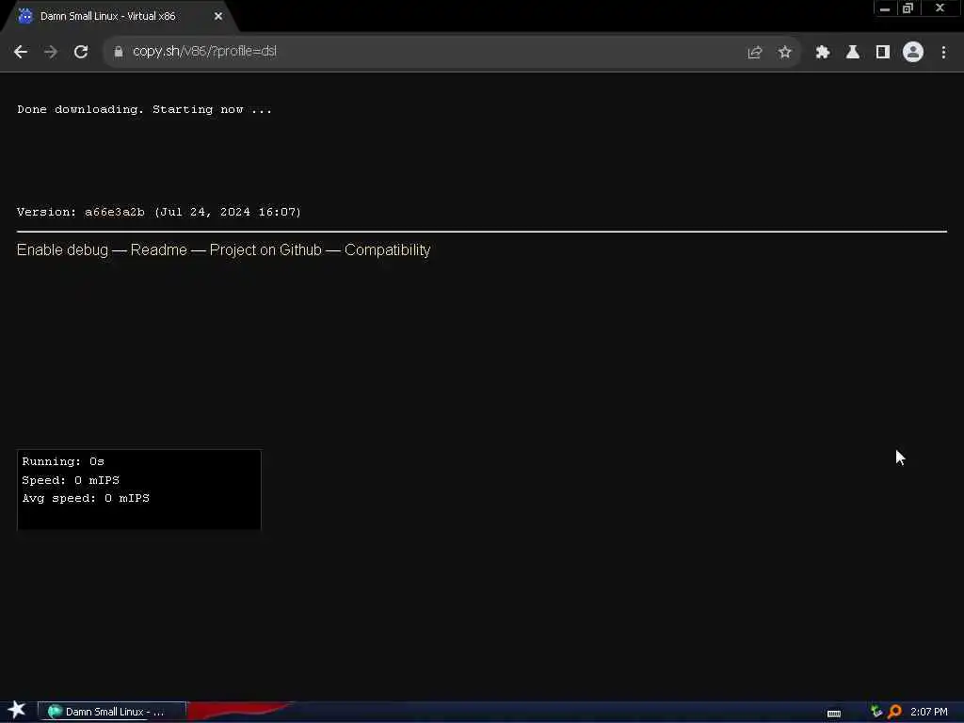
Task: Click the 2:07 PM taskbar clock
Action: pos(929,712)
